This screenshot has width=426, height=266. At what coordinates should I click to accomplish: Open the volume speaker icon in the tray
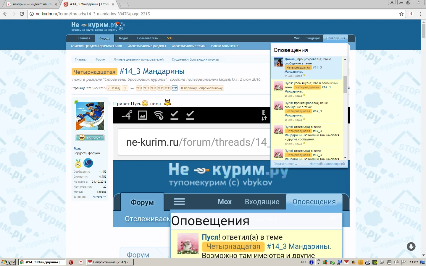(396, 262)
